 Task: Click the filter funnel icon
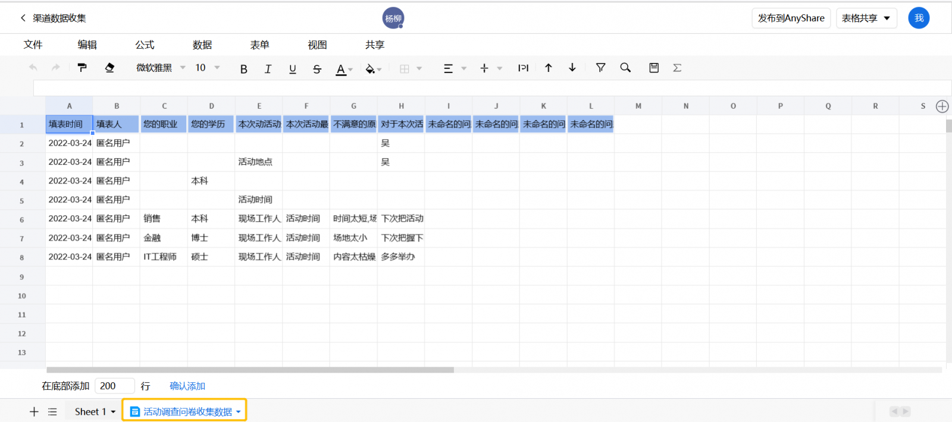pyautogui.click(x=600, y=68)
